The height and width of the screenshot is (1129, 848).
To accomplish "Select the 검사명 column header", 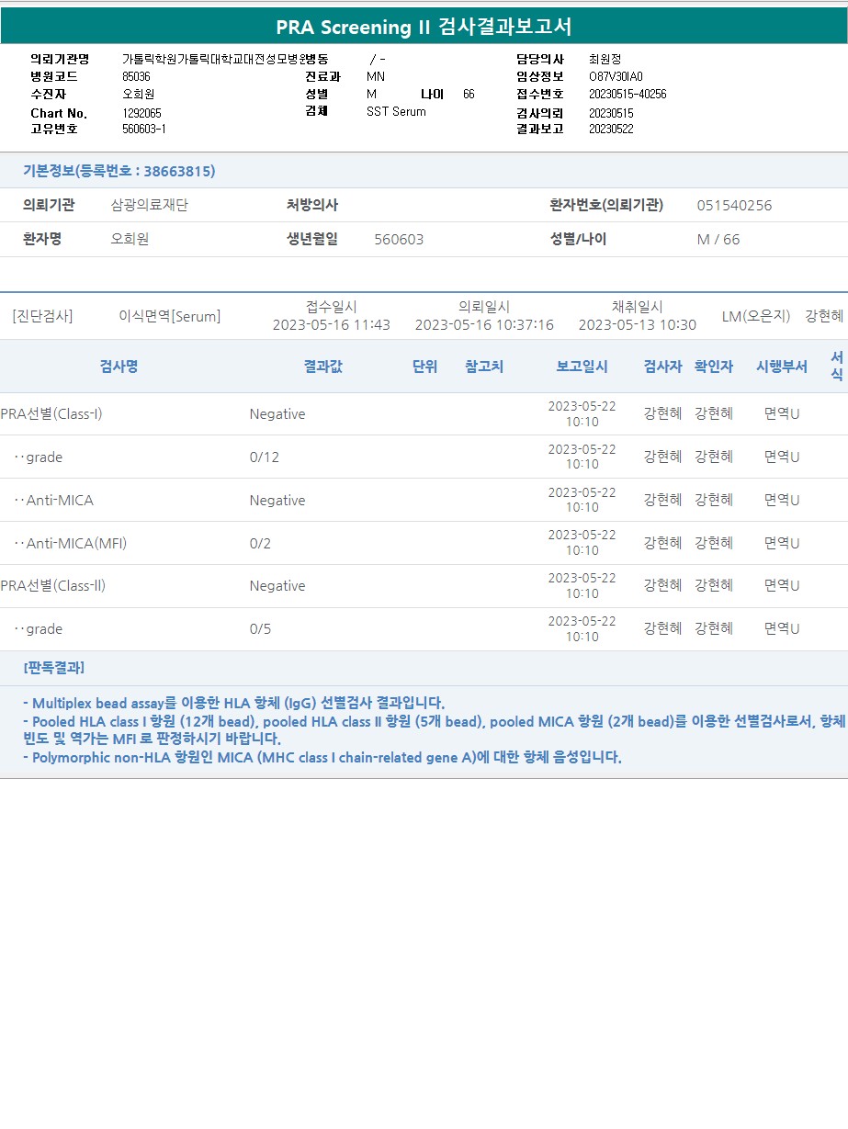I will [119, 367].
